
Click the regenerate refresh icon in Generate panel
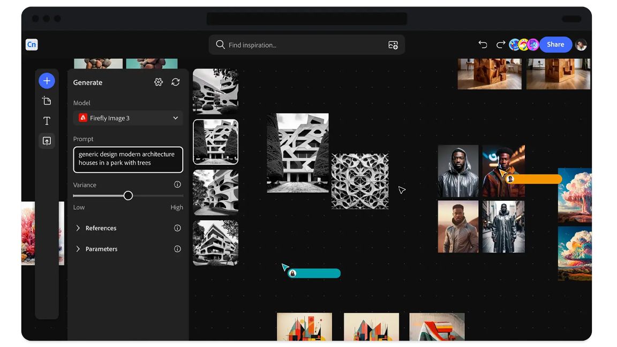click(x=176, y=82)
